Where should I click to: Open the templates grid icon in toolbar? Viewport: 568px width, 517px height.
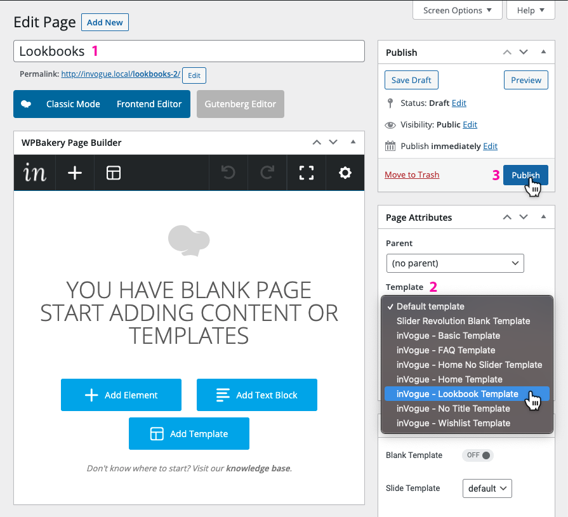[114, 173]
